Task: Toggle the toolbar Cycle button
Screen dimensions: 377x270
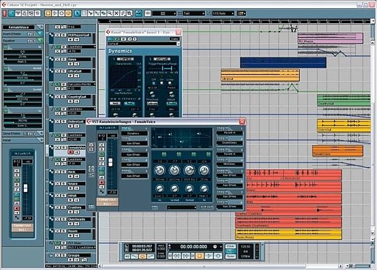Action: [68, 13]
